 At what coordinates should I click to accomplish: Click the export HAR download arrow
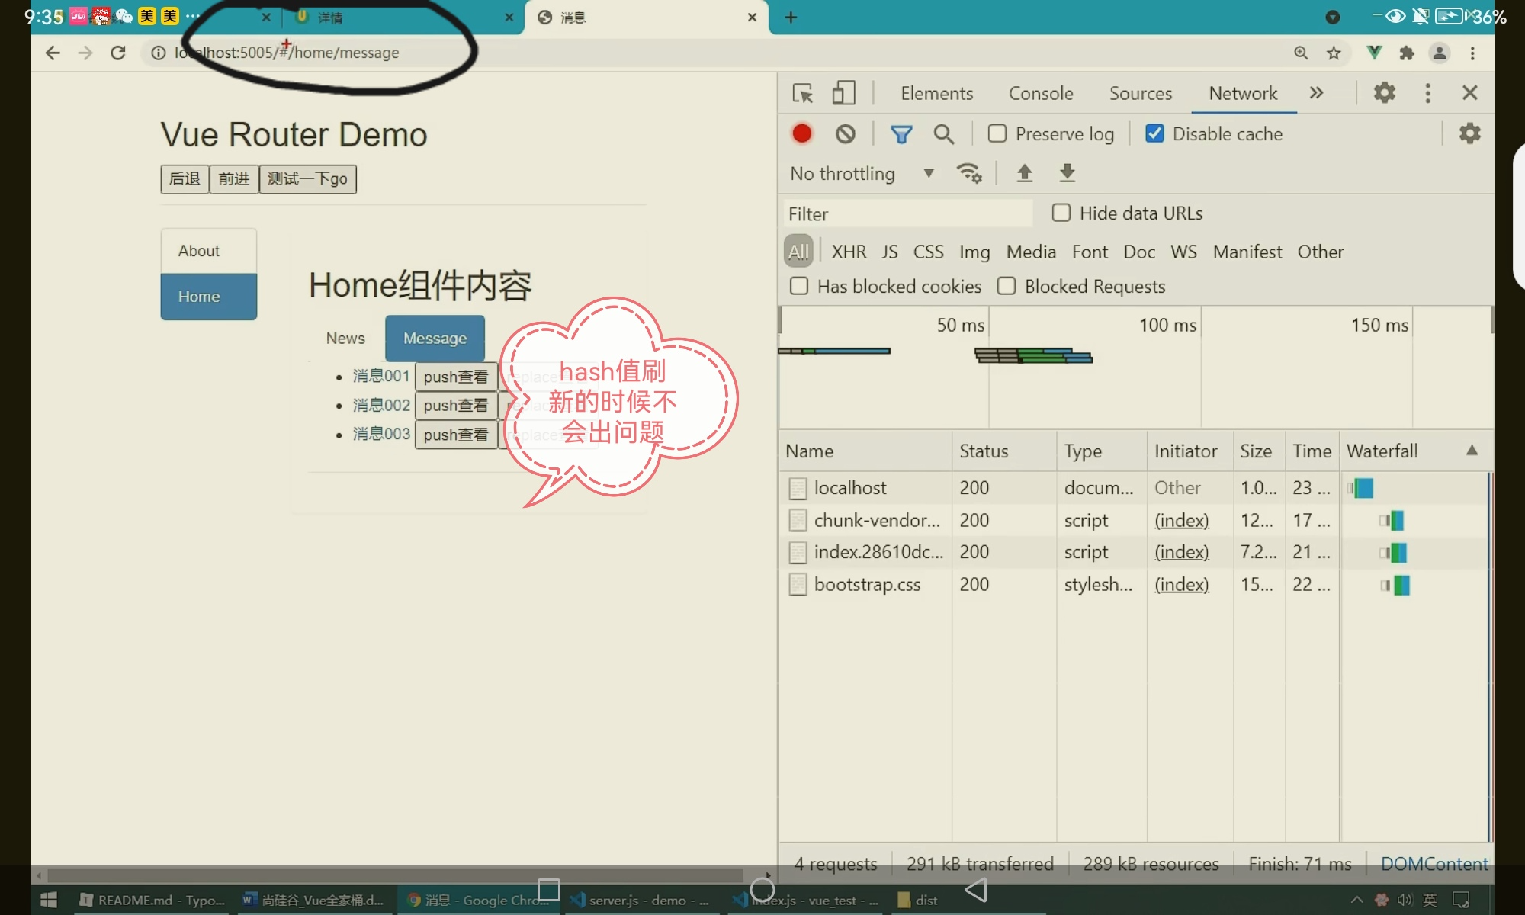pos(1067,174)
